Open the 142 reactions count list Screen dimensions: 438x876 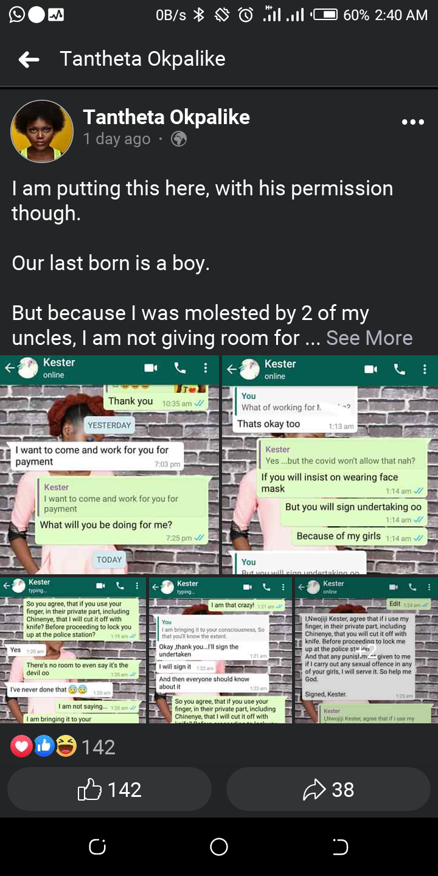tap(98, 746)
